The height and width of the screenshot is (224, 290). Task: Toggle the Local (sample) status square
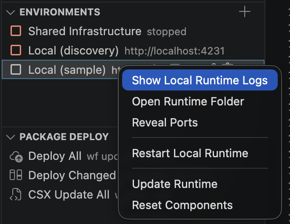(x=16, y=69)
